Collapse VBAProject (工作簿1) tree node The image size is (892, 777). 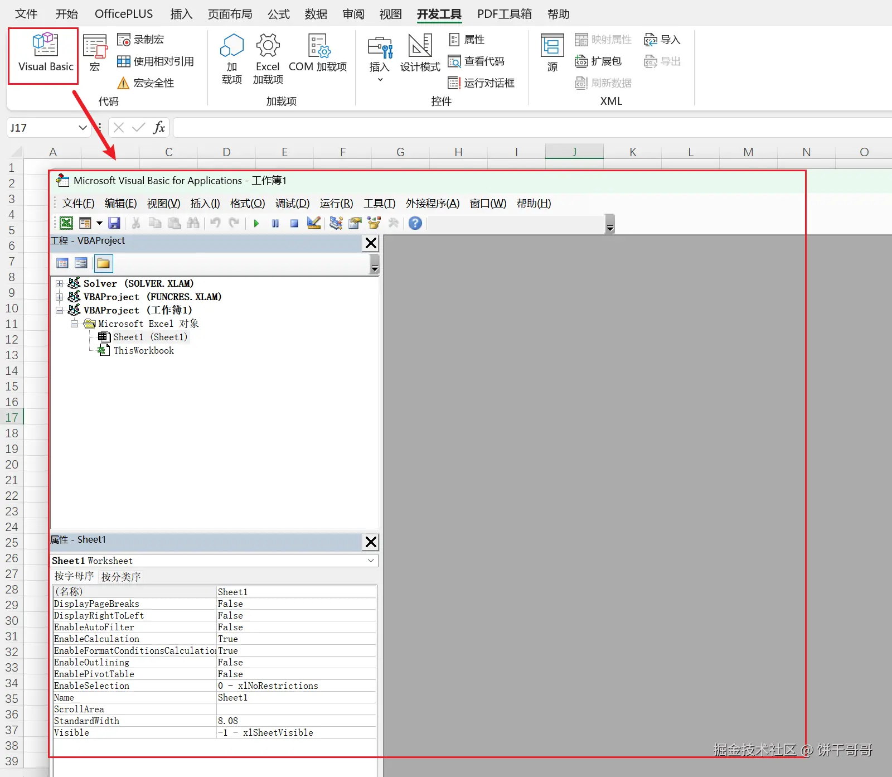click(59, 310)
